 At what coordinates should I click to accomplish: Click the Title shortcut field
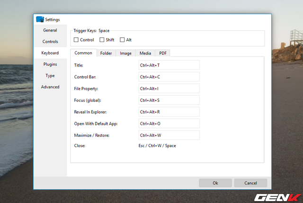tap(169, 65)
